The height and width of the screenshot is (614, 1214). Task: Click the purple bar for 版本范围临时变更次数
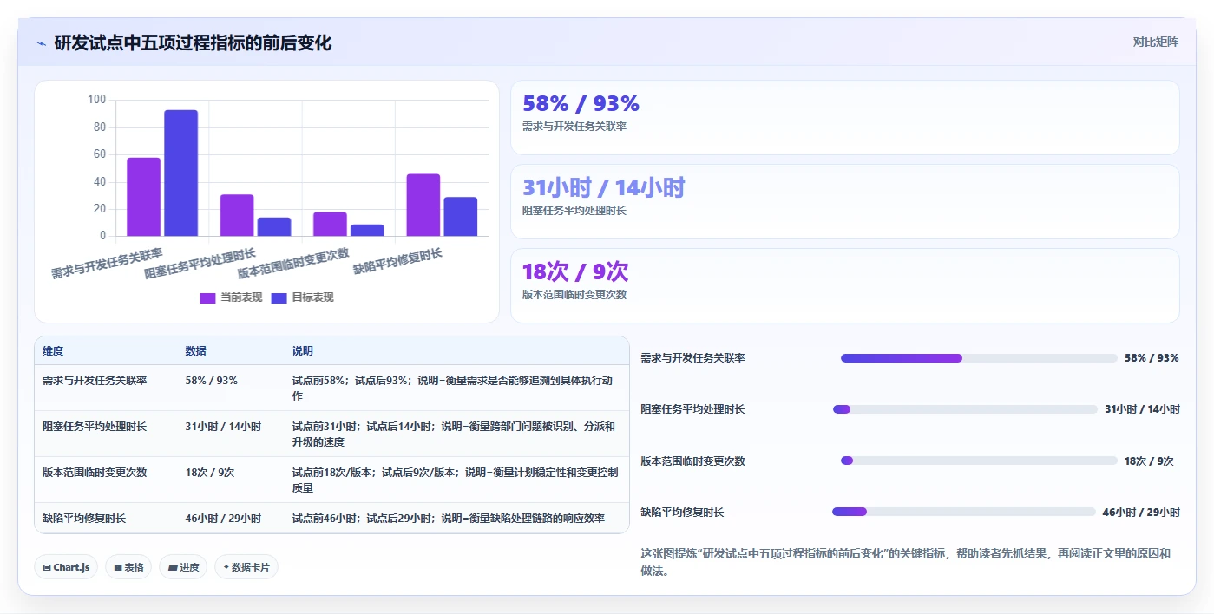(x=330, y=224)
